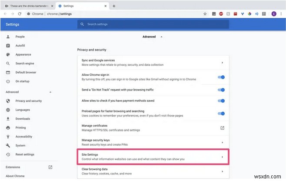This screenshot has height=181, width=286.
Task: Open a new browser tab
Action: (114, 6)
